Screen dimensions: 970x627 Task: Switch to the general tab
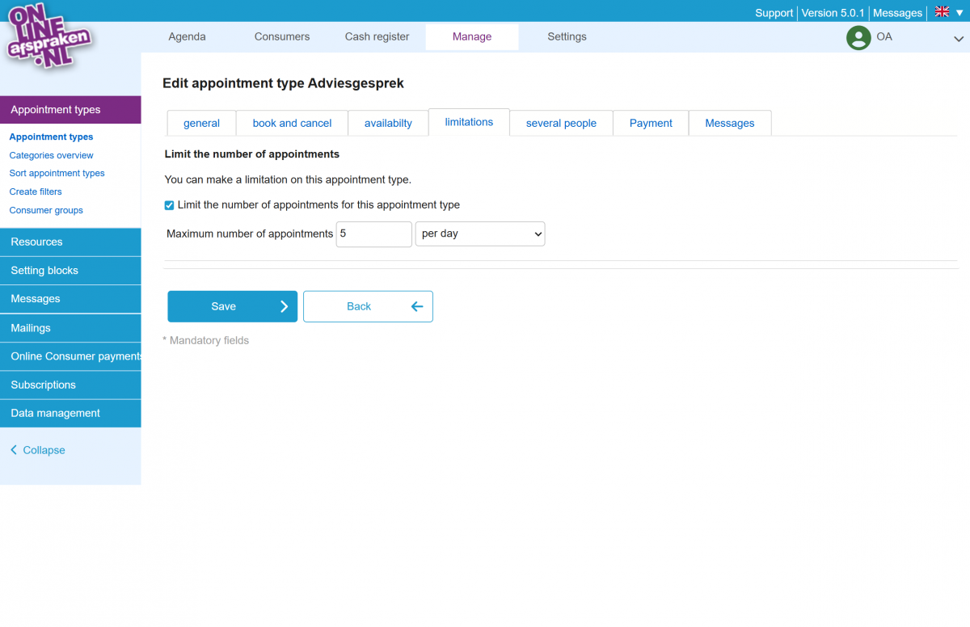(x=201, y=123)
